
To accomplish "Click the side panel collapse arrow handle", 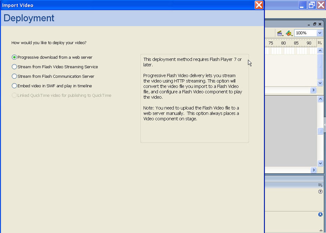I will tap(325, 125).
